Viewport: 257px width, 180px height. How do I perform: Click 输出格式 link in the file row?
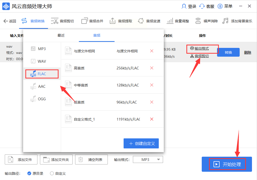coord(201,48)
